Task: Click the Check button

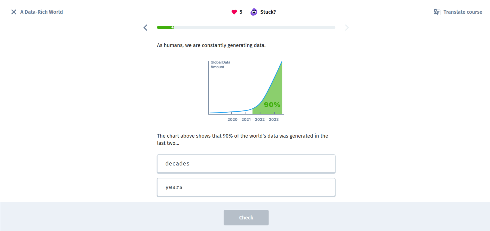Action: (246, 218)
